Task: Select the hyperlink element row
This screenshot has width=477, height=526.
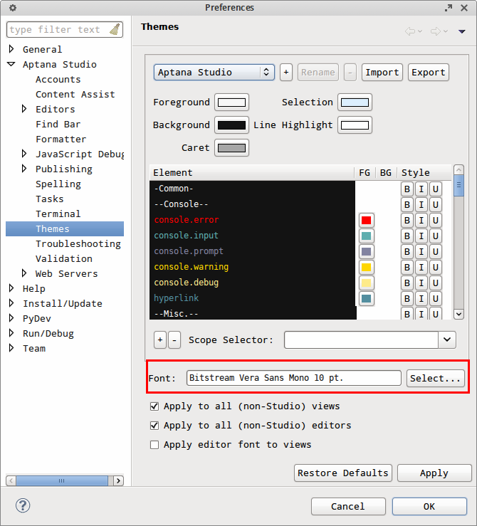Action: pyautogui.click(x=252, y=298)
